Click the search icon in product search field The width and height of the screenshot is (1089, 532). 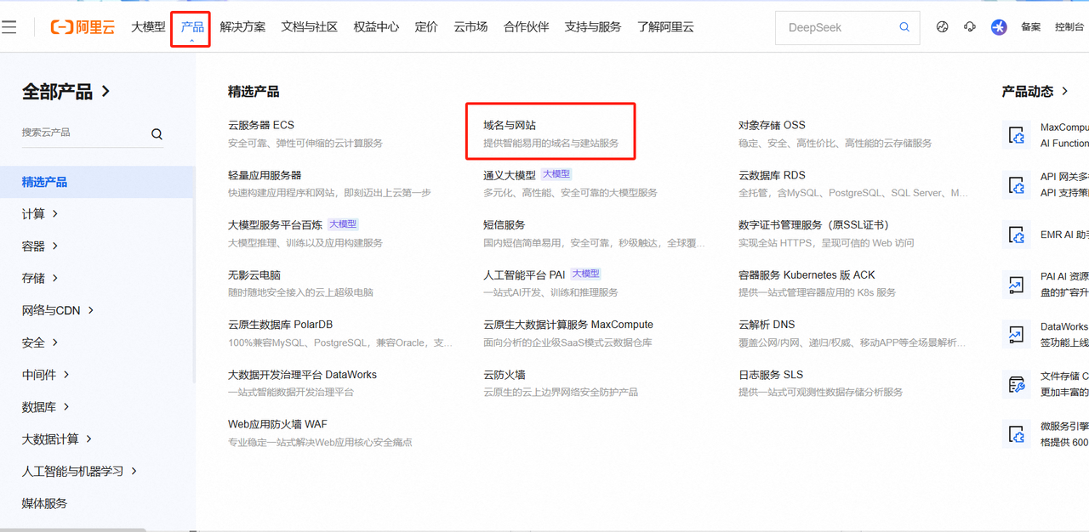tap(157, 133)
